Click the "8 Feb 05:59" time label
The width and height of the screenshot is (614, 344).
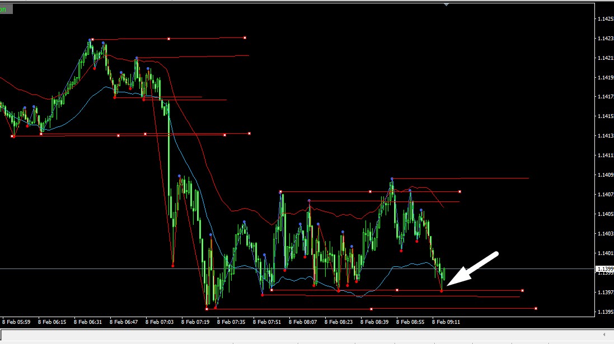[16, 322]
